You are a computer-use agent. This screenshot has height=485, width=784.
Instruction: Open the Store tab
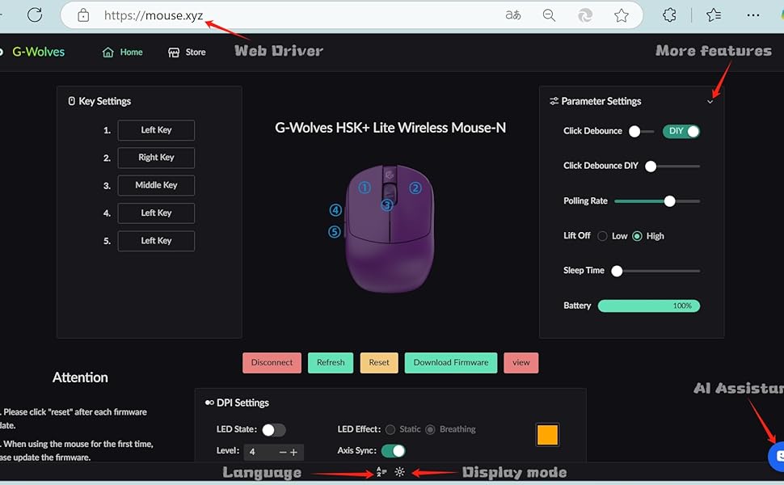pos(187,52)
